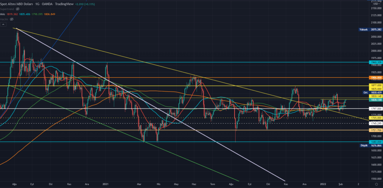
Task: Click the 1960.309 cyan price label
Action: pyautogui.click(x=375, y=62)
